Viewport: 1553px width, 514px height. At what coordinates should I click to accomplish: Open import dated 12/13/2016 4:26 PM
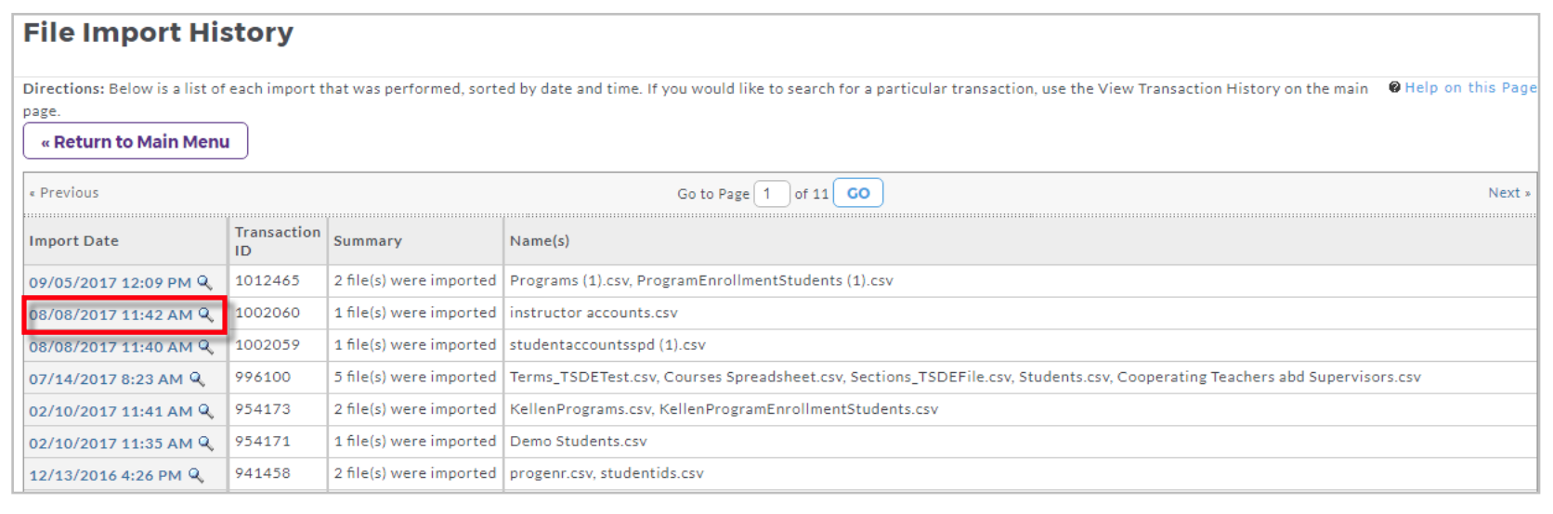tap(105, 475)
